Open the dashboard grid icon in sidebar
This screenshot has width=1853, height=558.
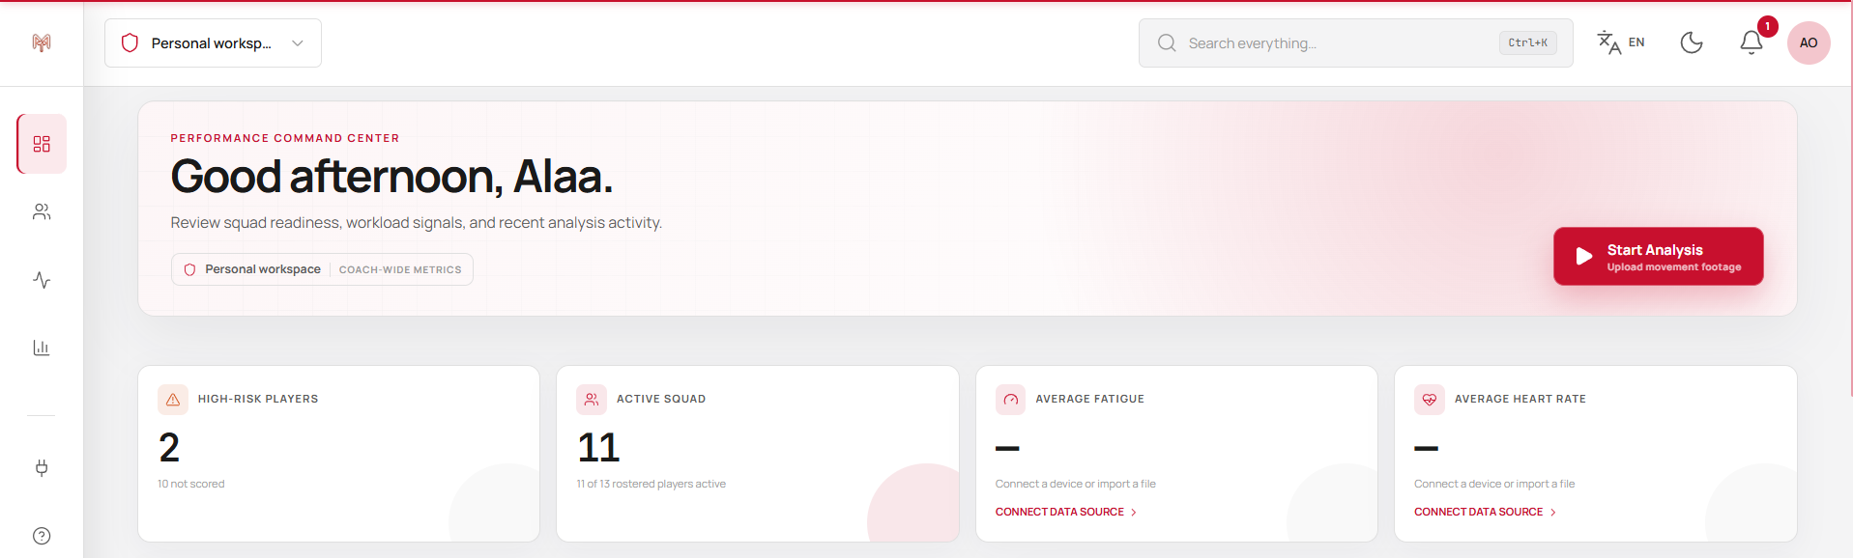tap(42, 144)
